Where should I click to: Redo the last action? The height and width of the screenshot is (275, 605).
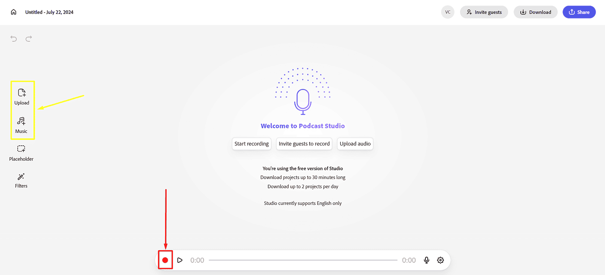28,39
